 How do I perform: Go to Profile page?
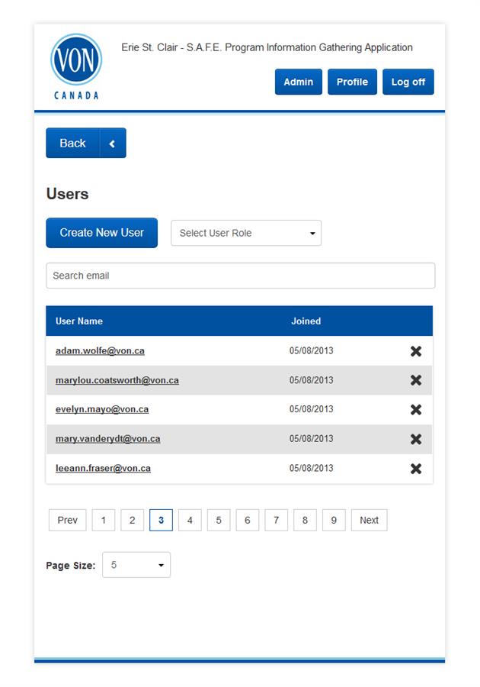tap(352, 82)
